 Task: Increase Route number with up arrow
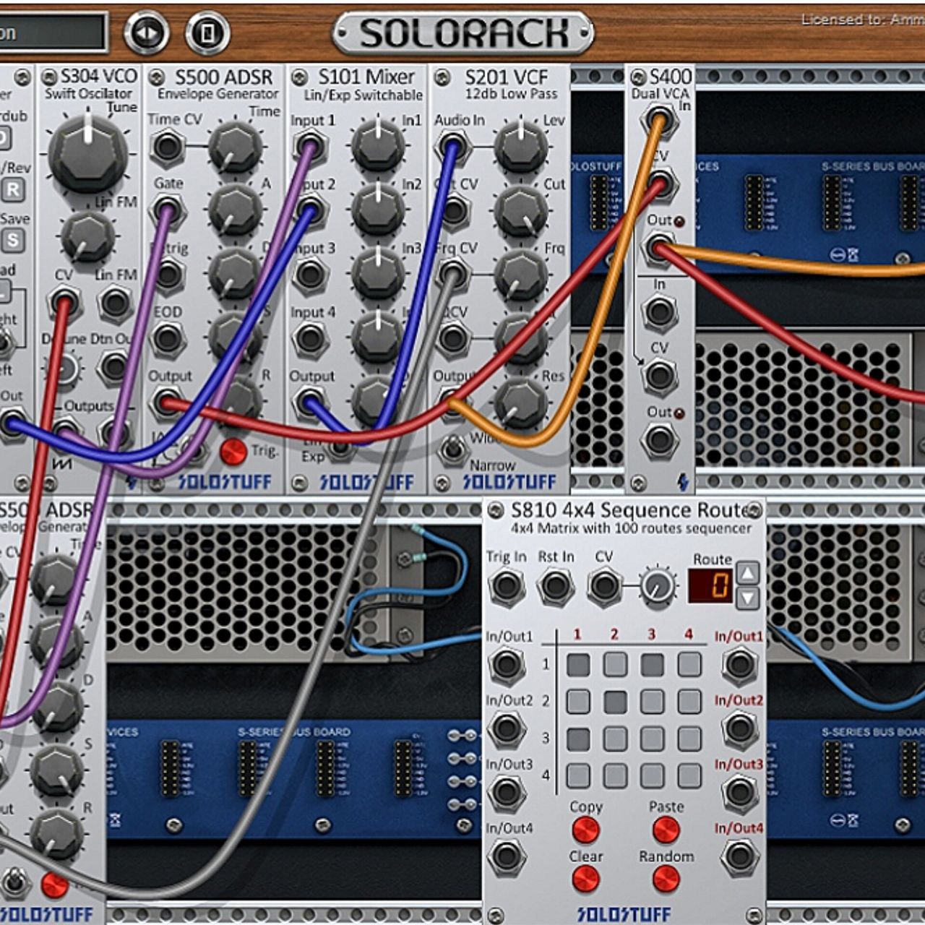coord(748,574)
